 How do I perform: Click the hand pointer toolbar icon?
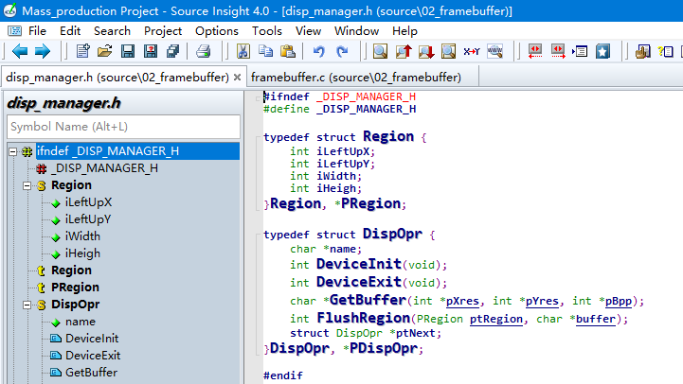tap(642, 51)
